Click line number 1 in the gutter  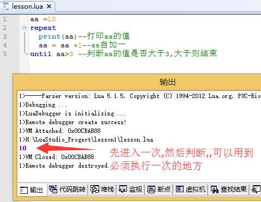point(5,19)
